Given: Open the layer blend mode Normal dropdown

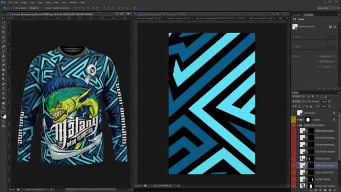Looking at the screenshot, I should 302,101.
